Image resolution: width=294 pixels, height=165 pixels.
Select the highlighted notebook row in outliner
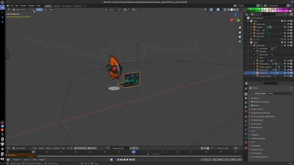coord(269,73)
